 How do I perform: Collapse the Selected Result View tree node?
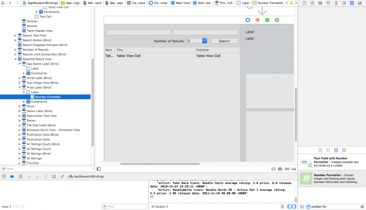(16, 59)
